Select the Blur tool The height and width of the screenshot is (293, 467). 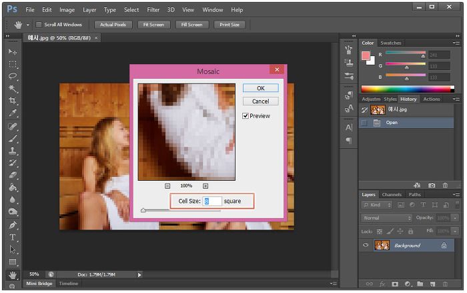point(13,200)
